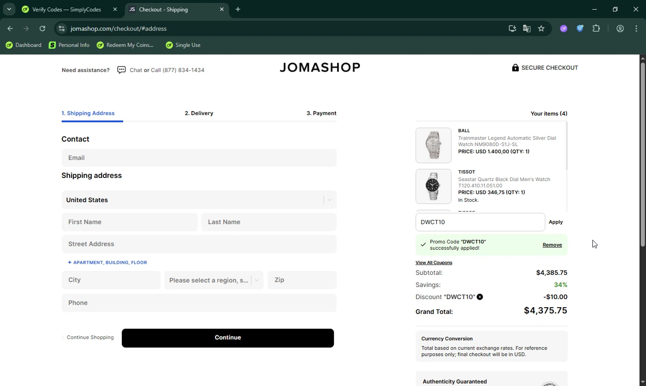Click the Email input field
The height and width of the screenshot is (386, 646).
199,158
